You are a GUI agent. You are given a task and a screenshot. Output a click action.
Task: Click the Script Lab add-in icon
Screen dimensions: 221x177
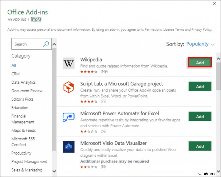click(69, 87)
